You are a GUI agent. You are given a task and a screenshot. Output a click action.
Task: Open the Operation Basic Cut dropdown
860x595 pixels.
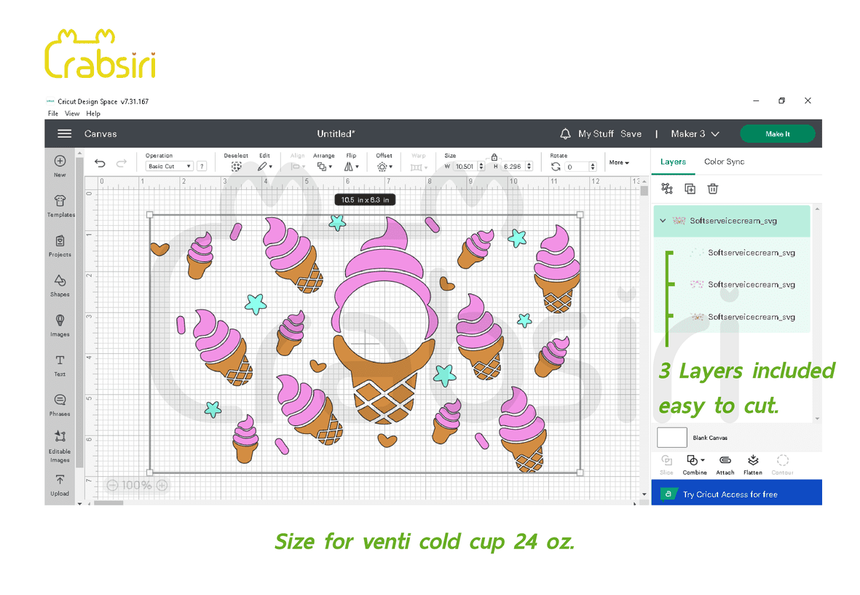[170, 167]
